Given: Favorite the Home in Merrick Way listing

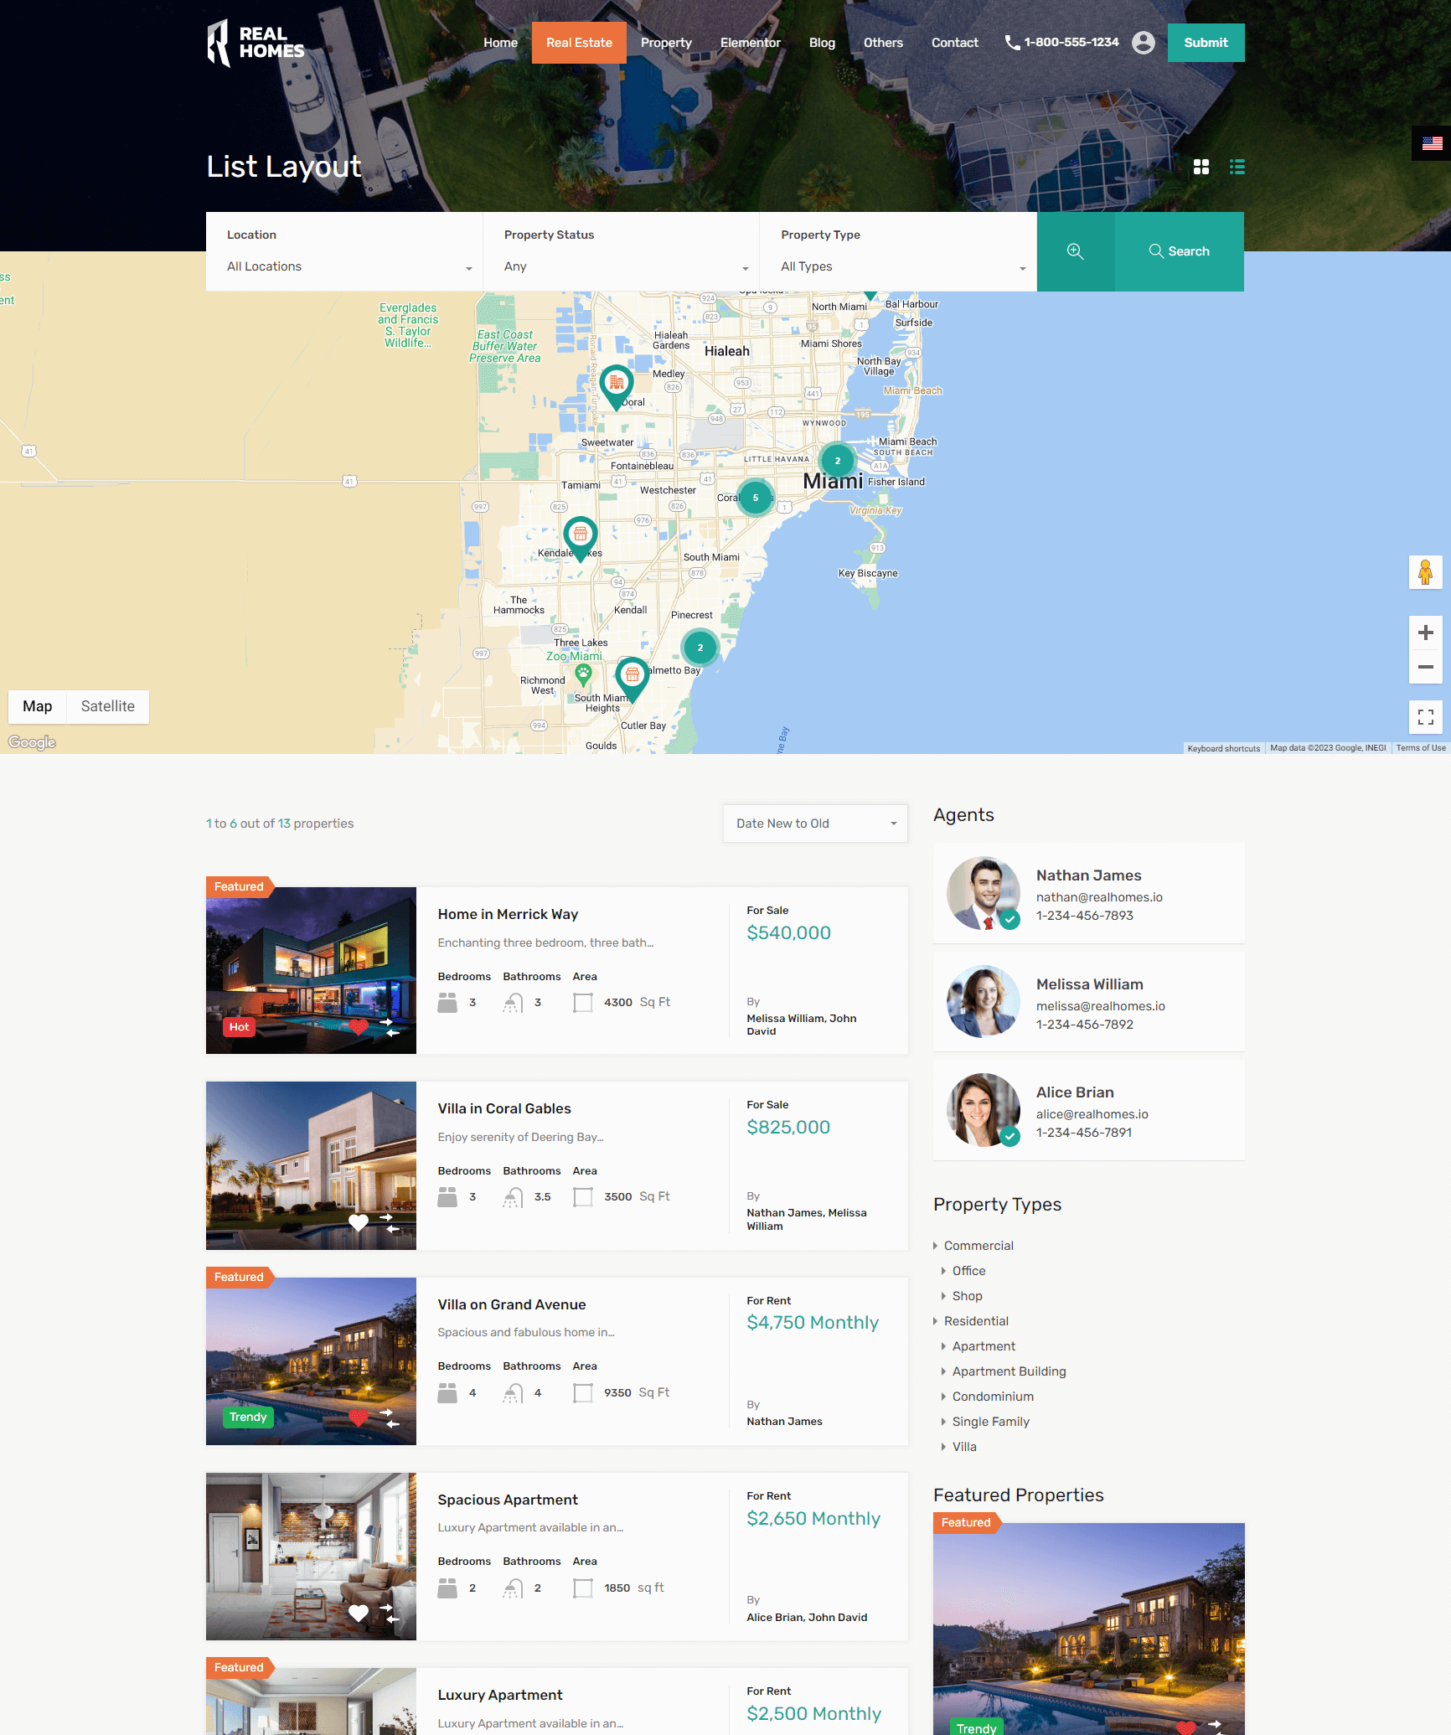Looking at the screenshot, I should point(359,1027).
